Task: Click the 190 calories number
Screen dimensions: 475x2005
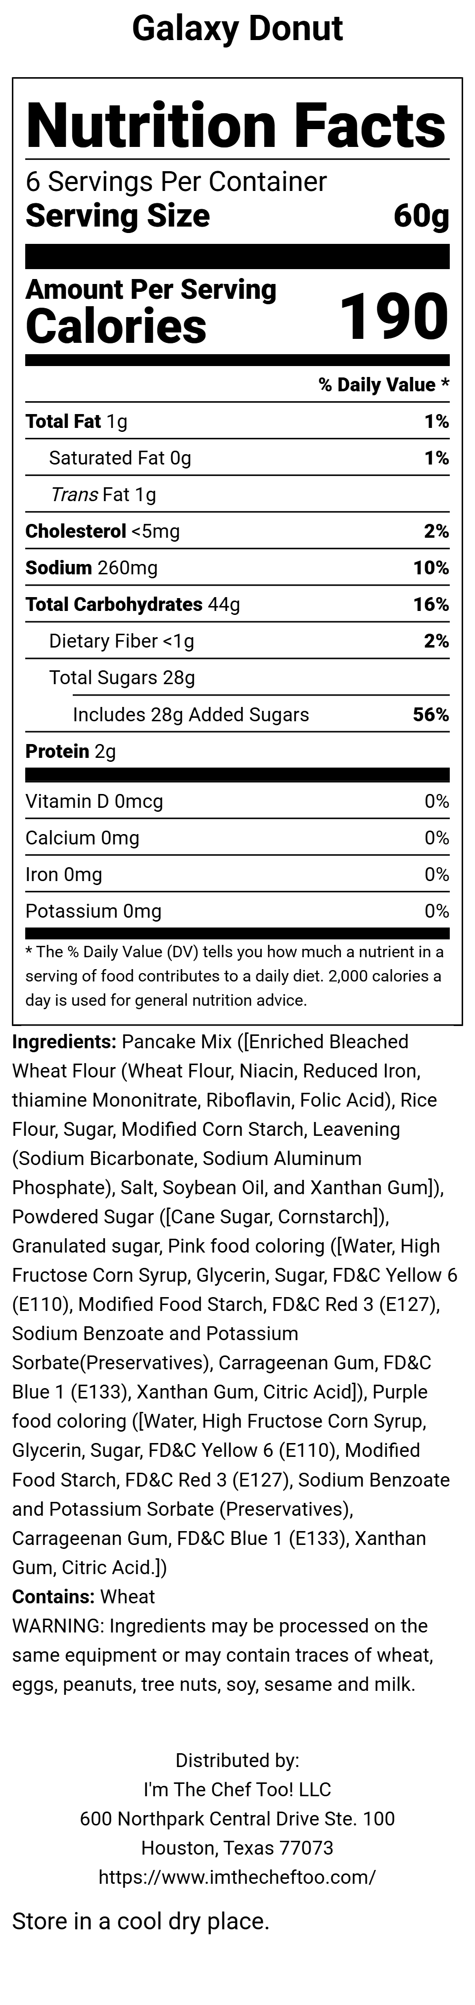Action: tap(394, 317)
